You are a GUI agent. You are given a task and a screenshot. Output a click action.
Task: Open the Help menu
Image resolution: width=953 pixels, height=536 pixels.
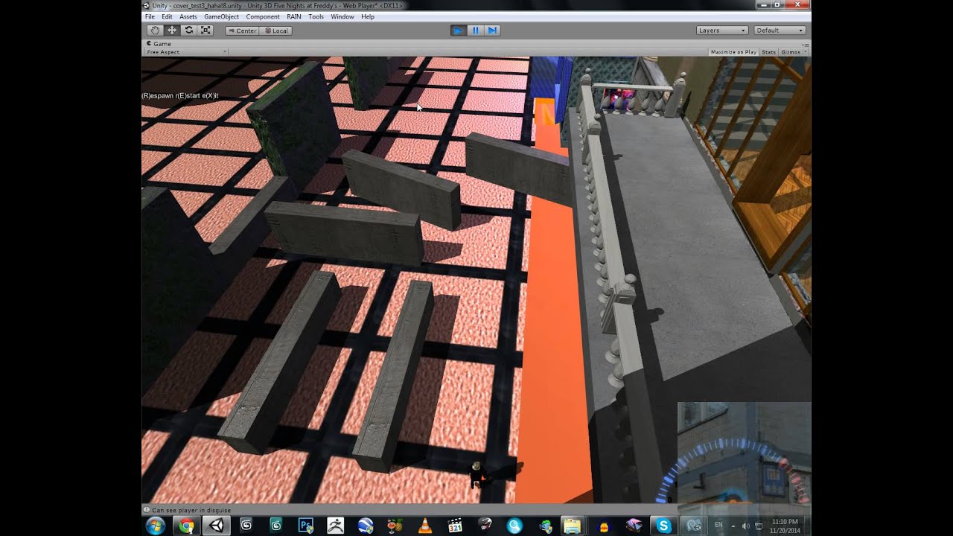(x=368, y=16)
